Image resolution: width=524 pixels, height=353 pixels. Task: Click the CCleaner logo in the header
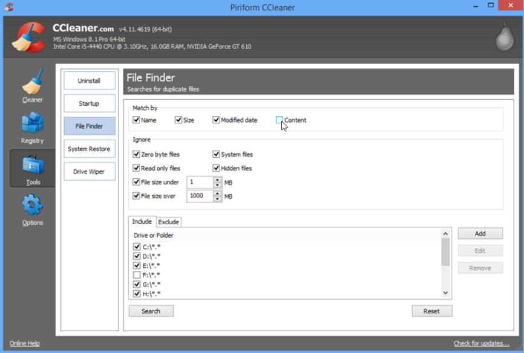pos(29,37)
